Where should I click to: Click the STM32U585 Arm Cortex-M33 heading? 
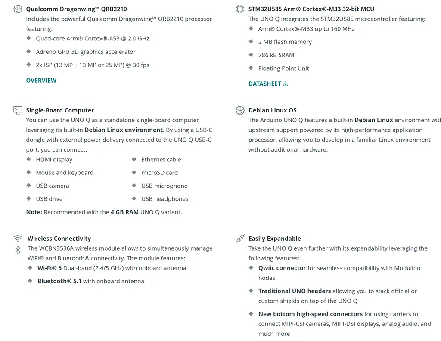point(311,9)
